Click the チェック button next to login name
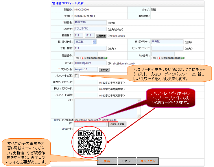 (x=104, y=70)
